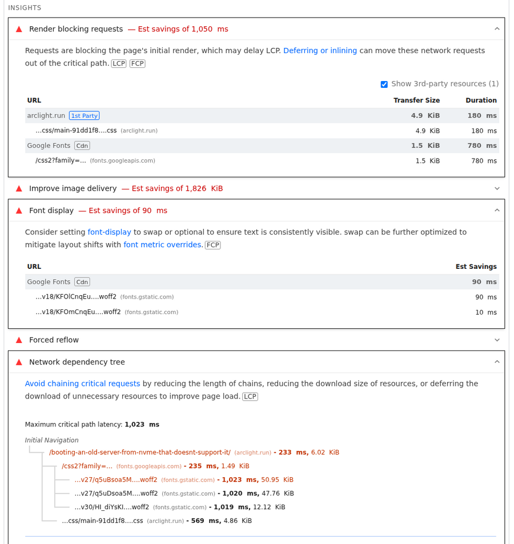Click the 1st Party badge next to arclight.run

[x=84, y=115]
